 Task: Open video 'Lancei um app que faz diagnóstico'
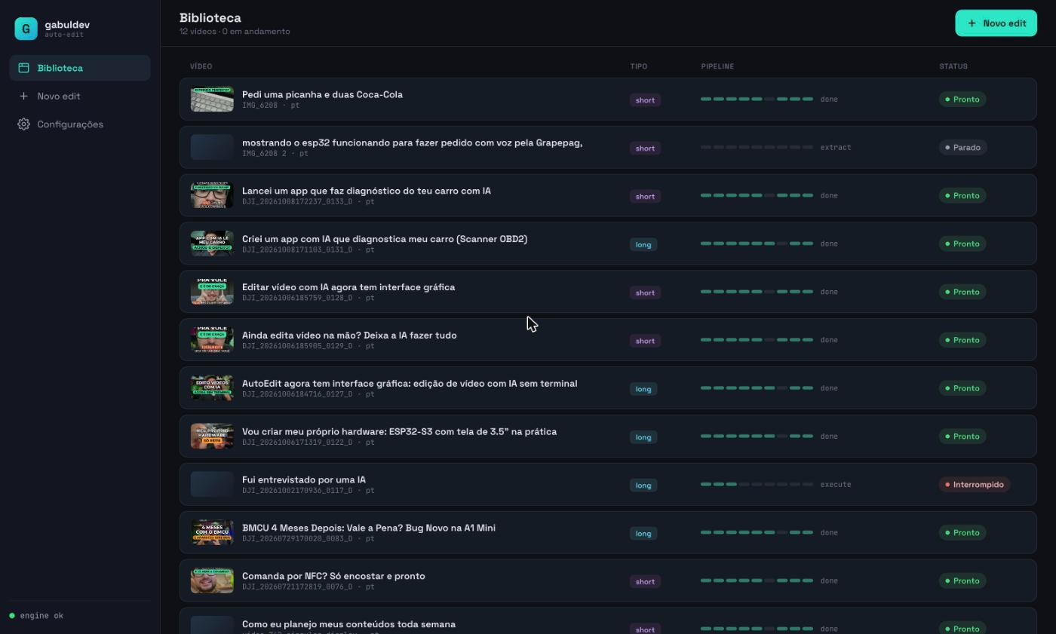click(x=608, y=195)
